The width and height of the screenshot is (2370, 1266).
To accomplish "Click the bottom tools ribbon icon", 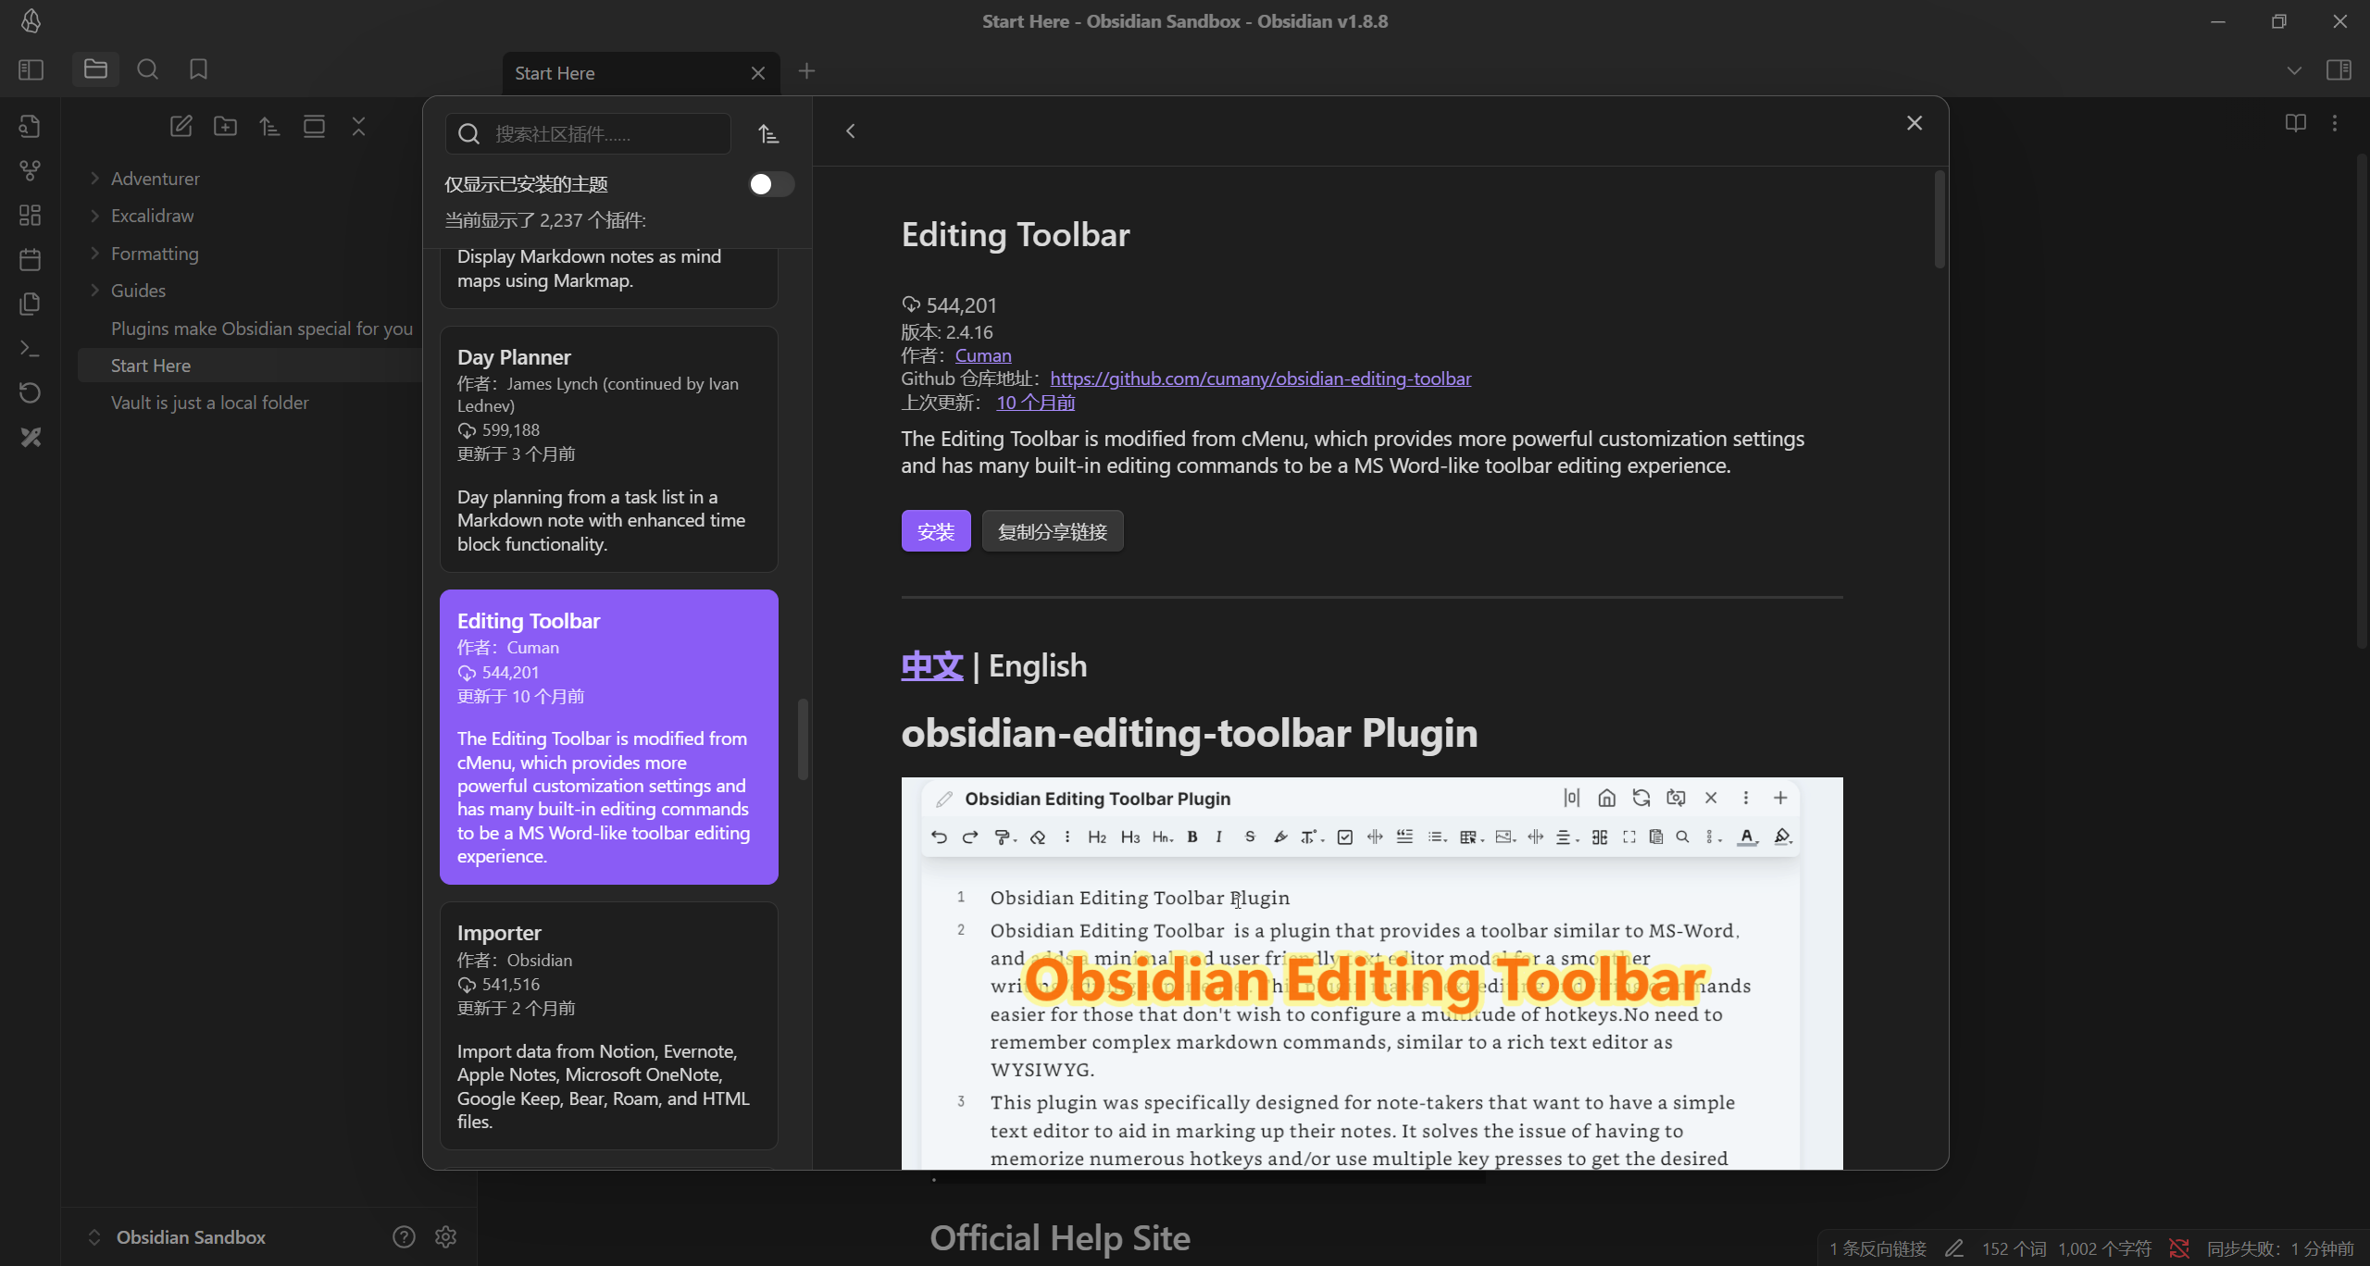I will [30, 438].
